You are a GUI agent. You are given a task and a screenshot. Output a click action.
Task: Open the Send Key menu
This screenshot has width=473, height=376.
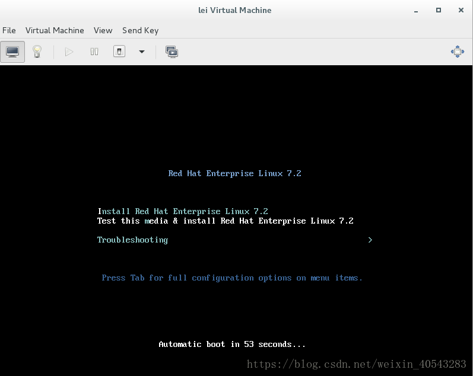point(140,30)
